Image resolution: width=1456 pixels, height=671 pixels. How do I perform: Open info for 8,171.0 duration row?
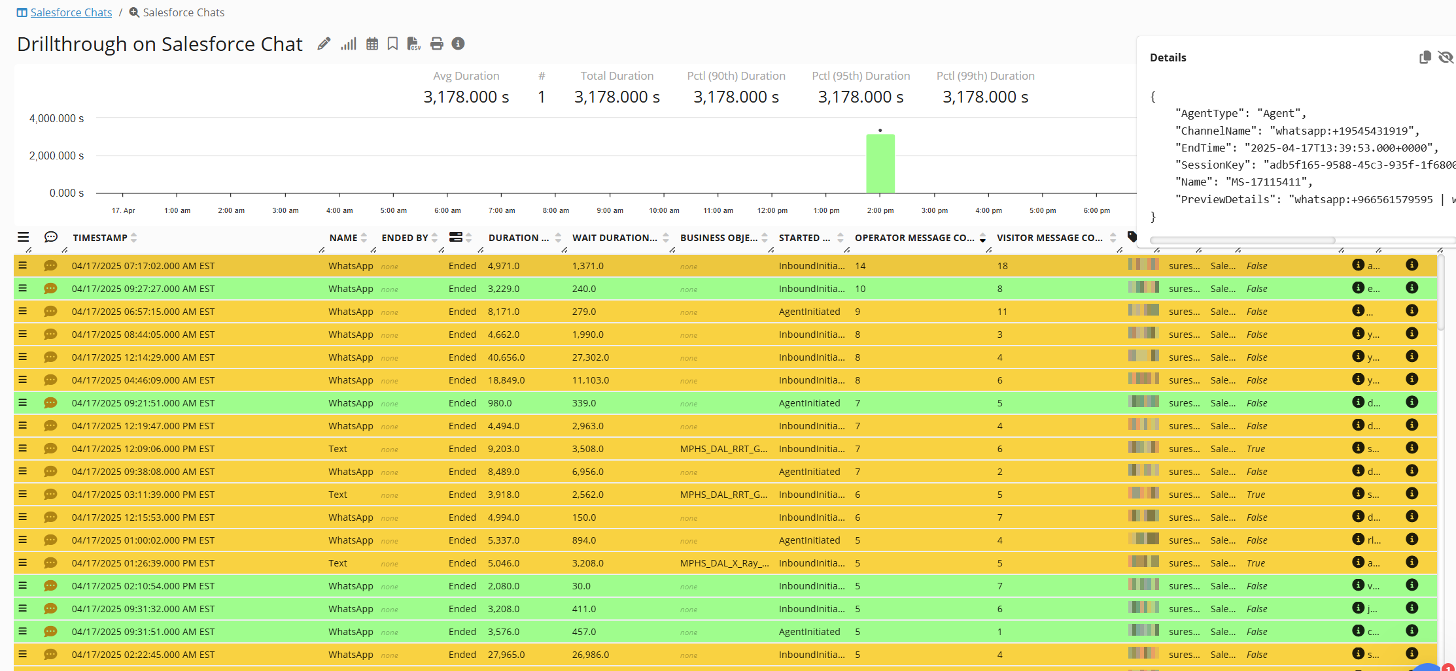(x=1412, y=311)
